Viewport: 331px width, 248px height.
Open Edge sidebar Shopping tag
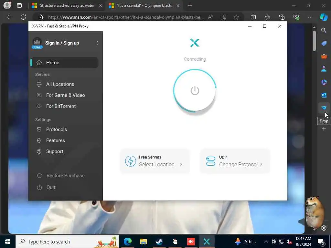[x=324, y=44]
